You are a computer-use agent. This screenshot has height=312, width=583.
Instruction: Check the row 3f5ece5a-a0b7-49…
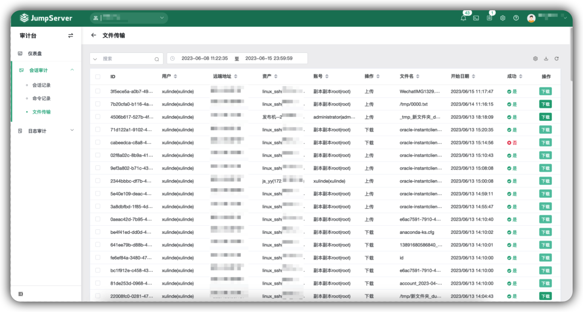tap(98, 91)
